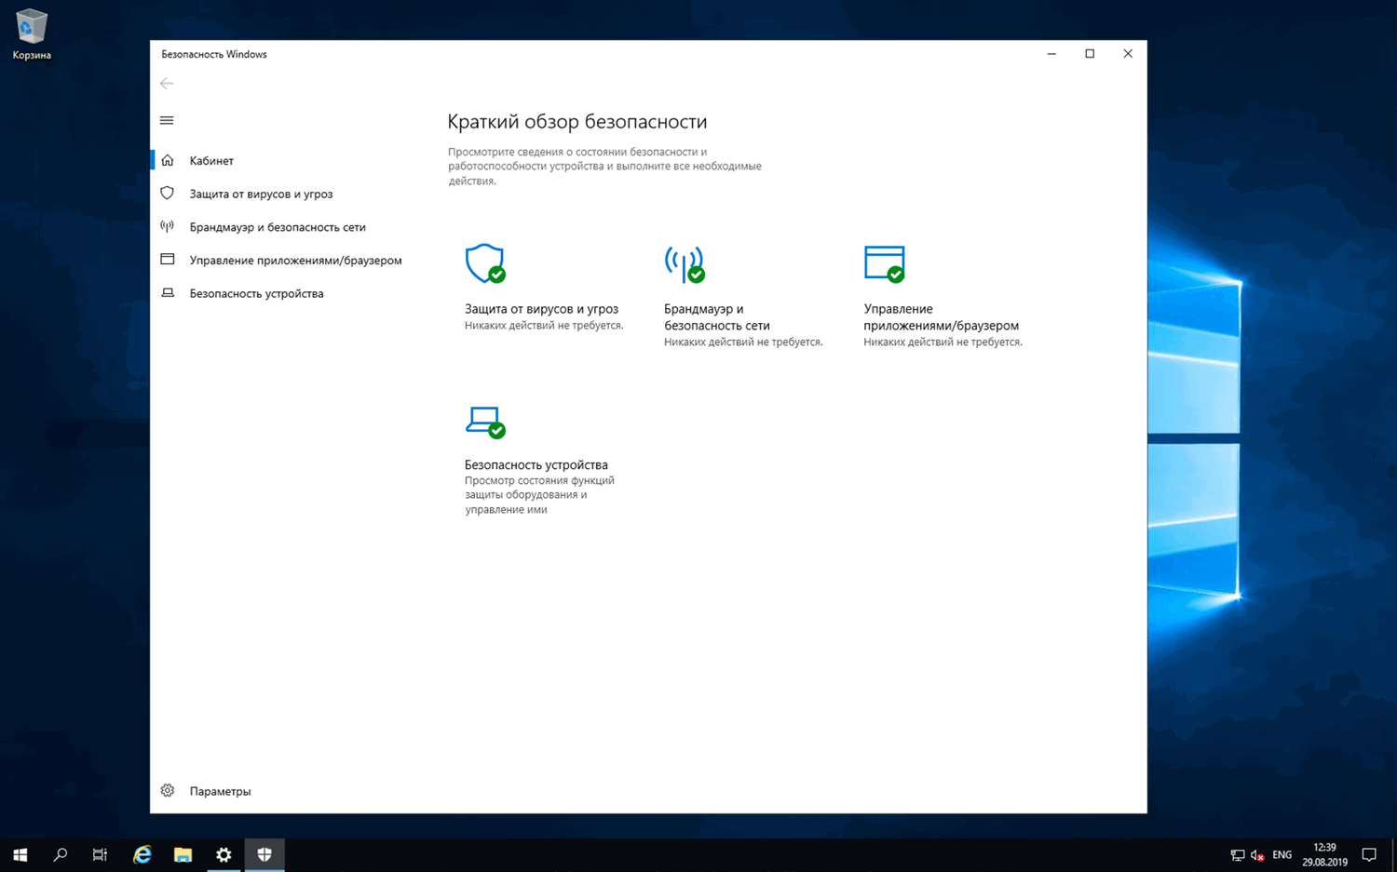Viewport: 1397px width, 872px height.
Task: Click the ENG language indicator
Action: [x=1282, y=854]
